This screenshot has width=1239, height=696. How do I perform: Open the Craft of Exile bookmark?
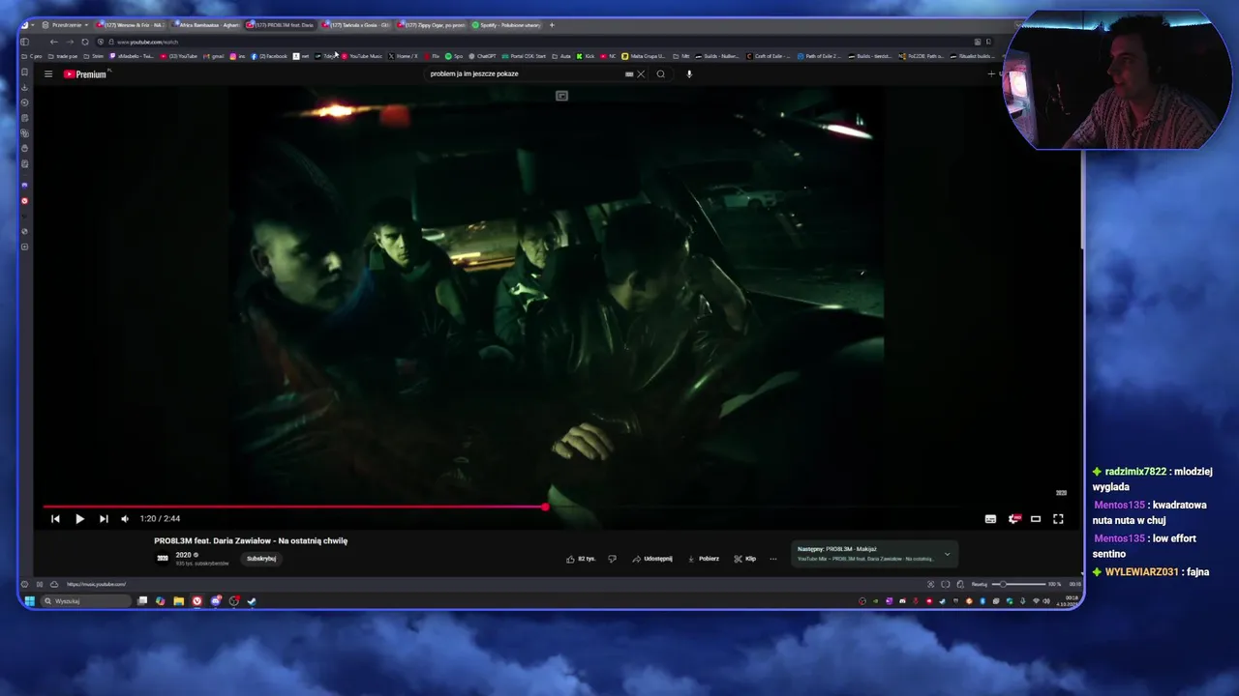click(767, 56)
